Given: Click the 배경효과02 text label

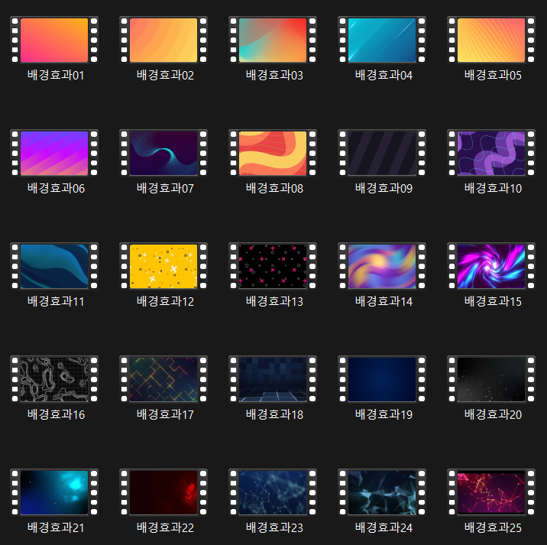Looking at the screenshot, I should 165,75.
